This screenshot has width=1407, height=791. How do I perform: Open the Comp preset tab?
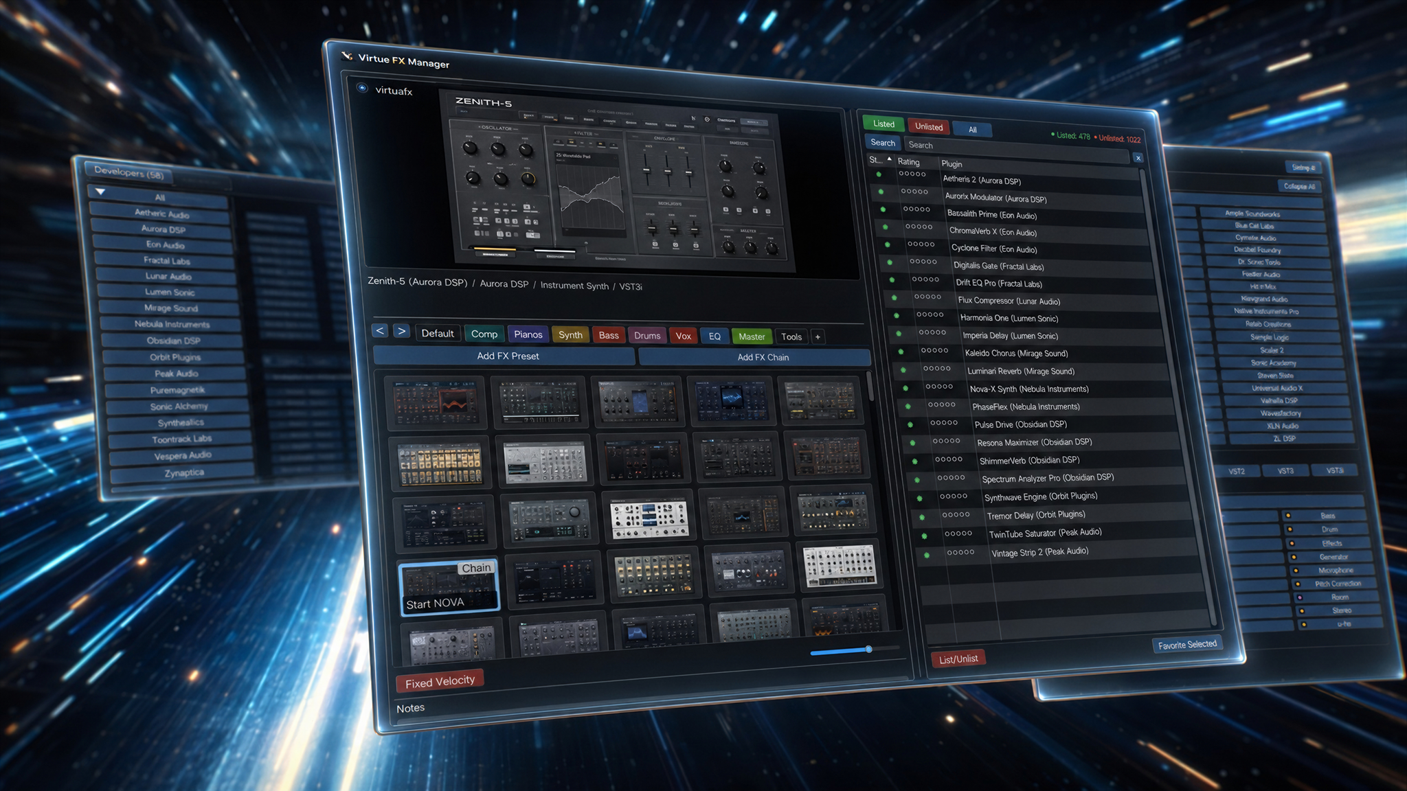(x=484, y=334)
